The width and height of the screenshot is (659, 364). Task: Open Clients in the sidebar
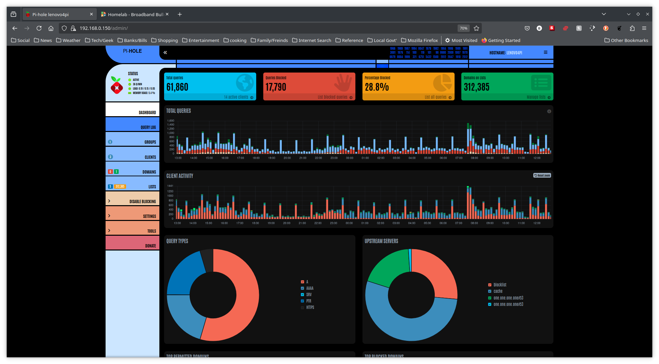[x=132, y=154]
